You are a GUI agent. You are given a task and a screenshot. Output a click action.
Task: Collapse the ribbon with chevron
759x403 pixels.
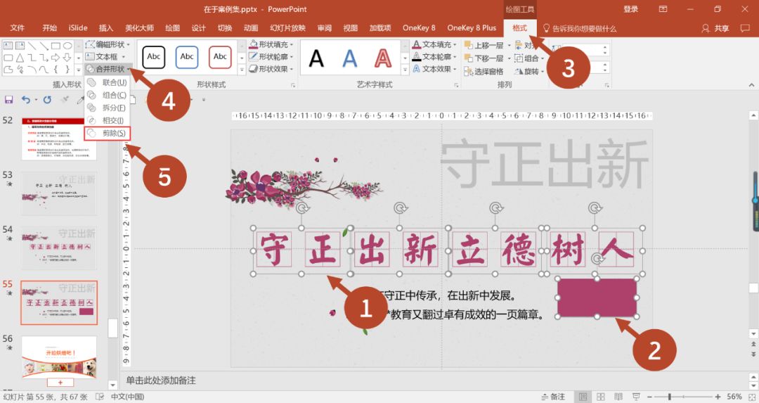click(x=751, y=85)
